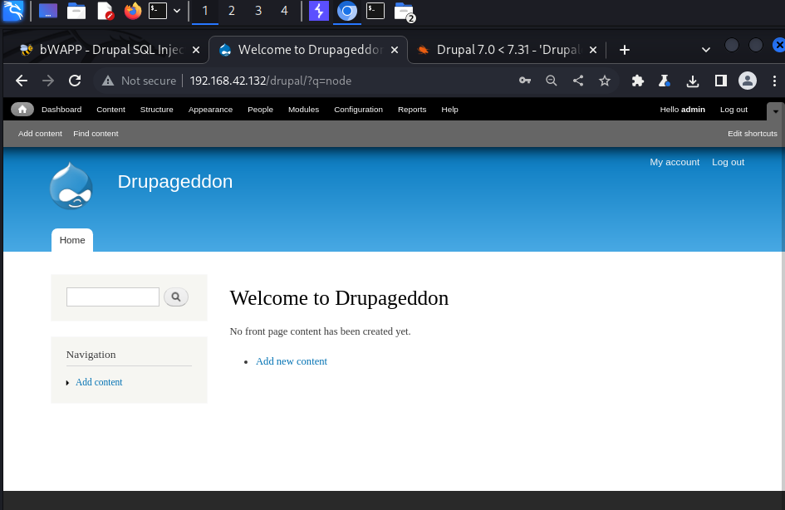This screenshot has height=510, width=785.
Task: Click the Drupal droplet logo
Action: tap(71, 186)
